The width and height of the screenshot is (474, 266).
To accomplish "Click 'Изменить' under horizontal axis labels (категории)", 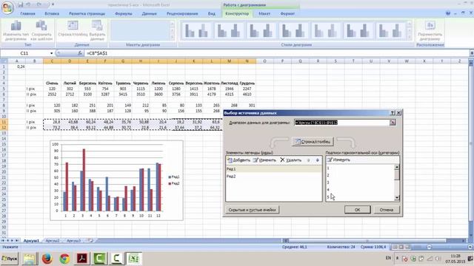I will tap(339, 160).
